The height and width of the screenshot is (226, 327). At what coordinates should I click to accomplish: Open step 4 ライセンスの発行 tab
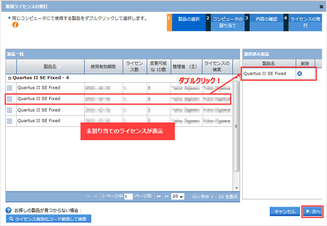pyautogui.click(x=303, y=22)
